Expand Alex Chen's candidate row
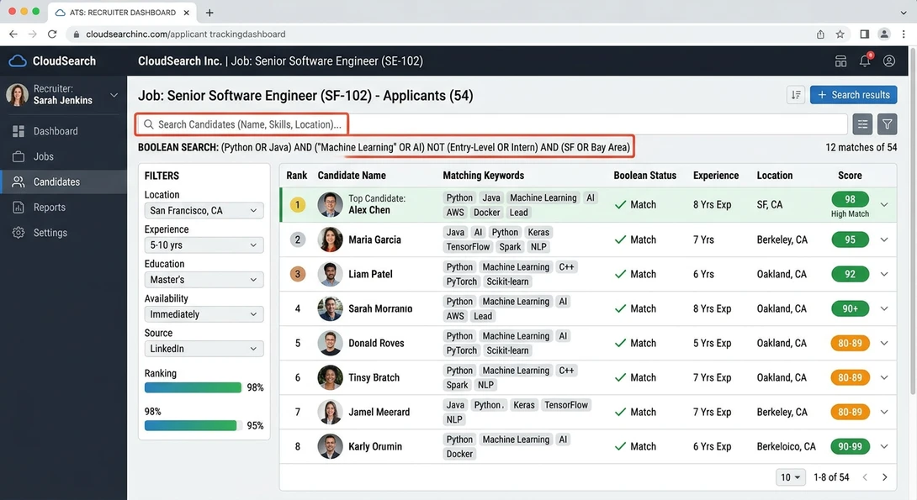Viewport: 917px width, 500px height. pos(883,204)
